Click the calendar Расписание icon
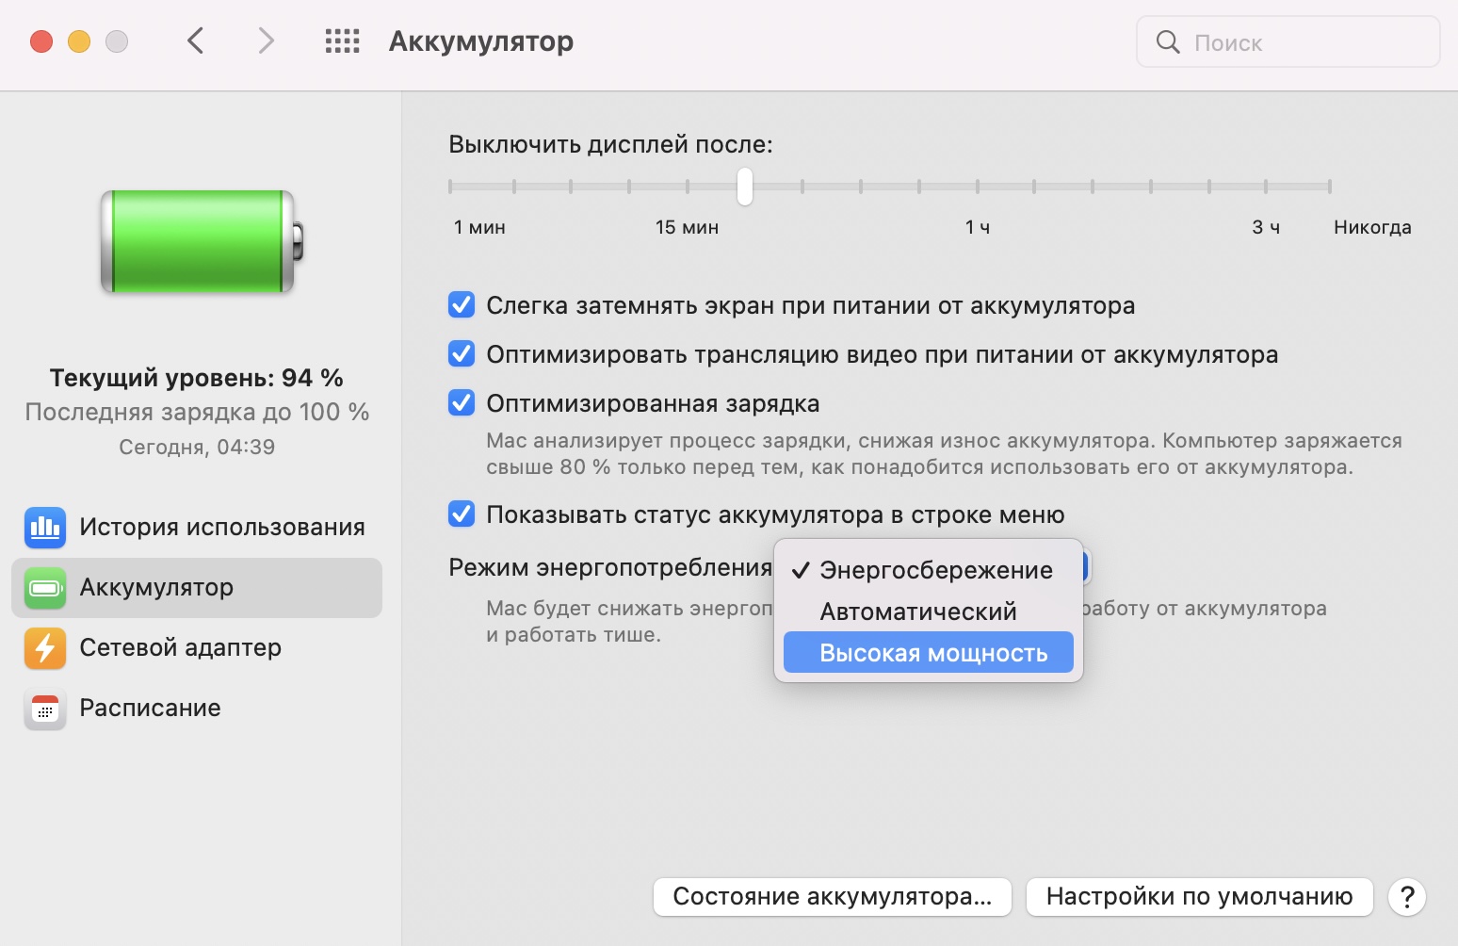Image resolution: width=1458 pixels, height=946 pixels. pyautogui.click(x=45, y=709)
